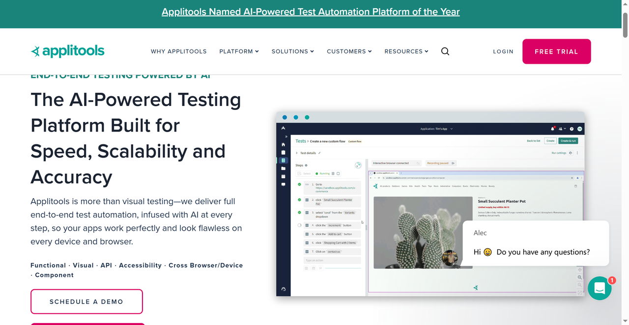Open the chat launcher with the unread badge

600,288
